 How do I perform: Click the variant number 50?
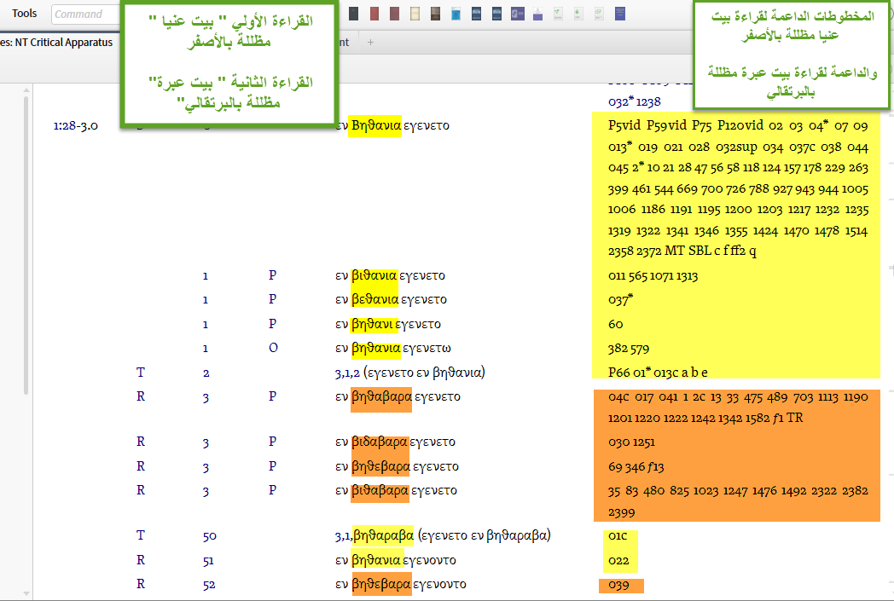[x=209, y=536]
